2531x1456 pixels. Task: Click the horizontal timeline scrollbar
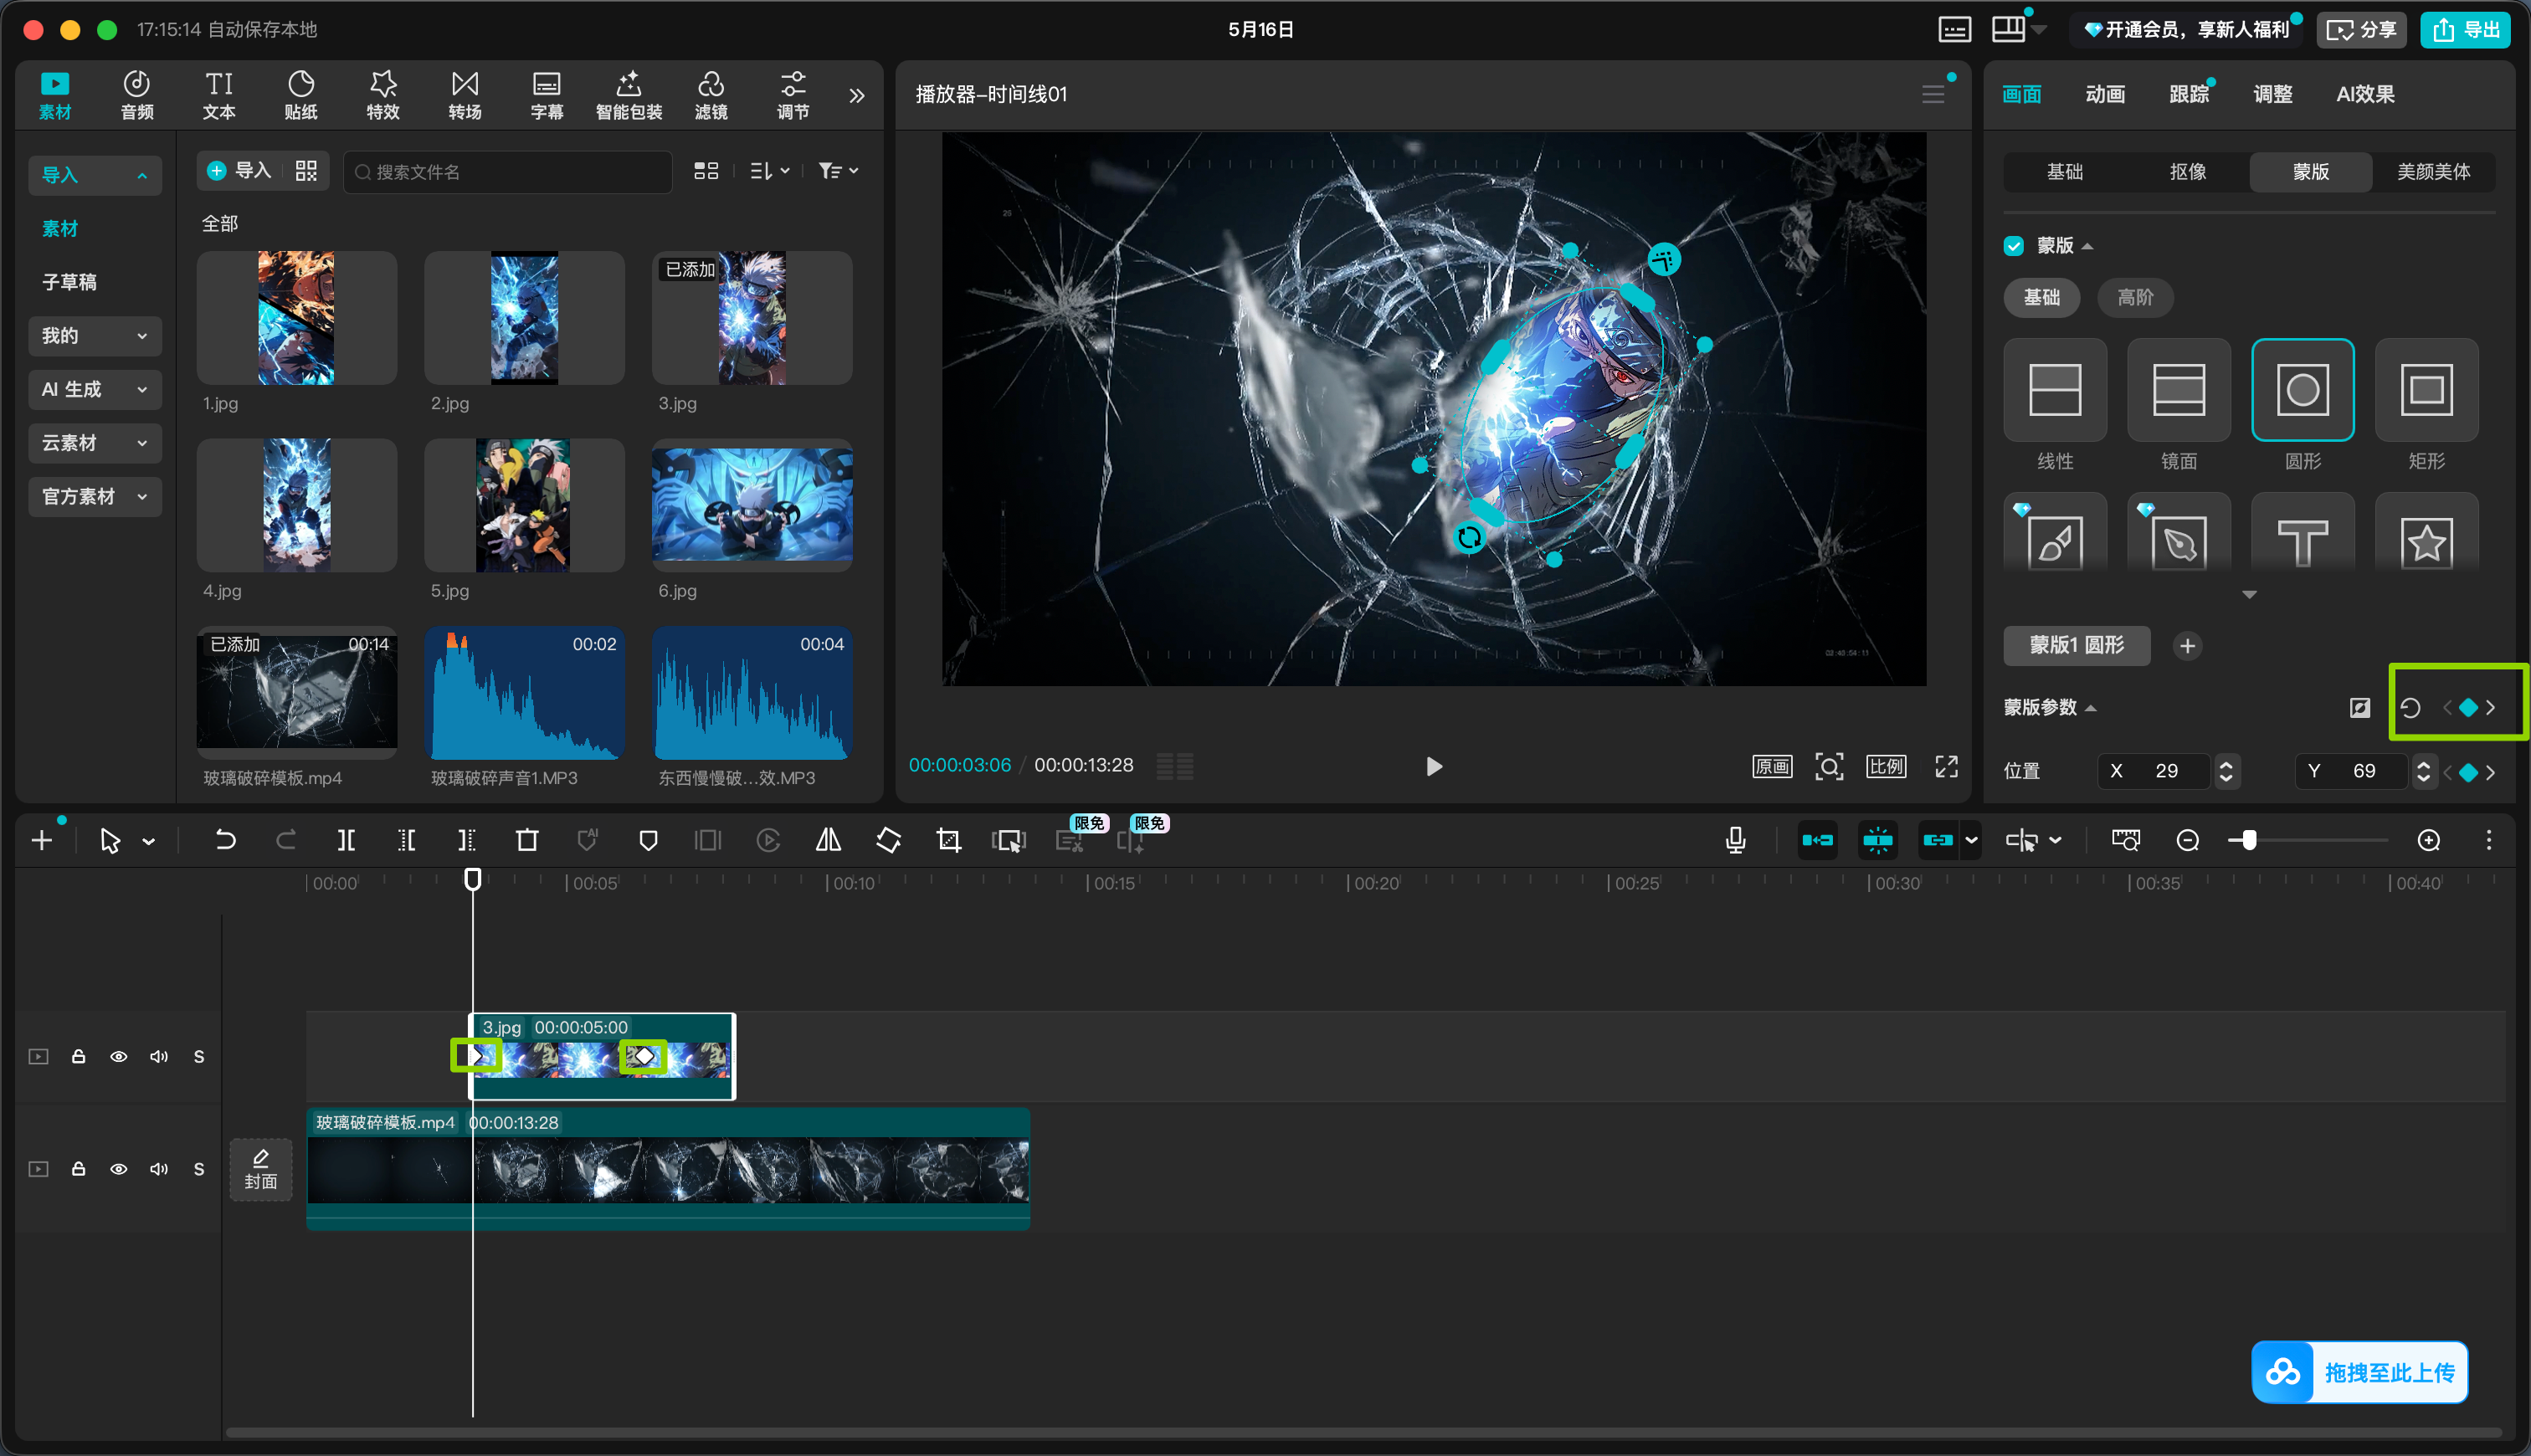[1364, 1433]
